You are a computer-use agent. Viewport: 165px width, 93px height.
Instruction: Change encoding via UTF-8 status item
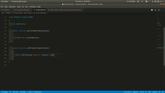tap(142, 92)
